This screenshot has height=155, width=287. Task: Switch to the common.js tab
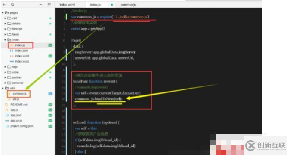[128, 5]
